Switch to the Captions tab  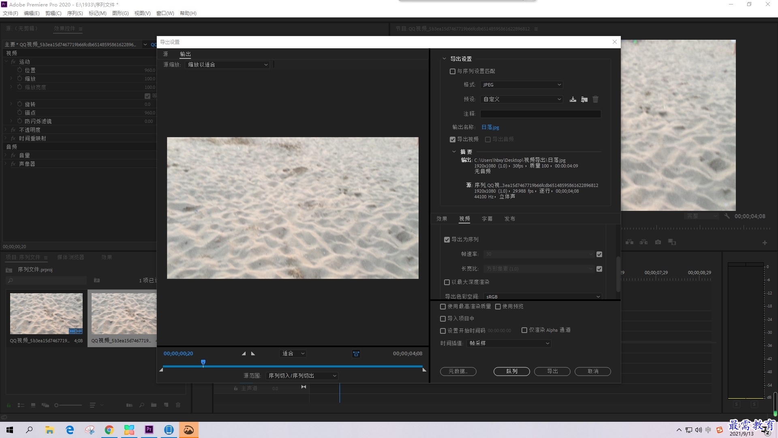(x=487, y=219)
